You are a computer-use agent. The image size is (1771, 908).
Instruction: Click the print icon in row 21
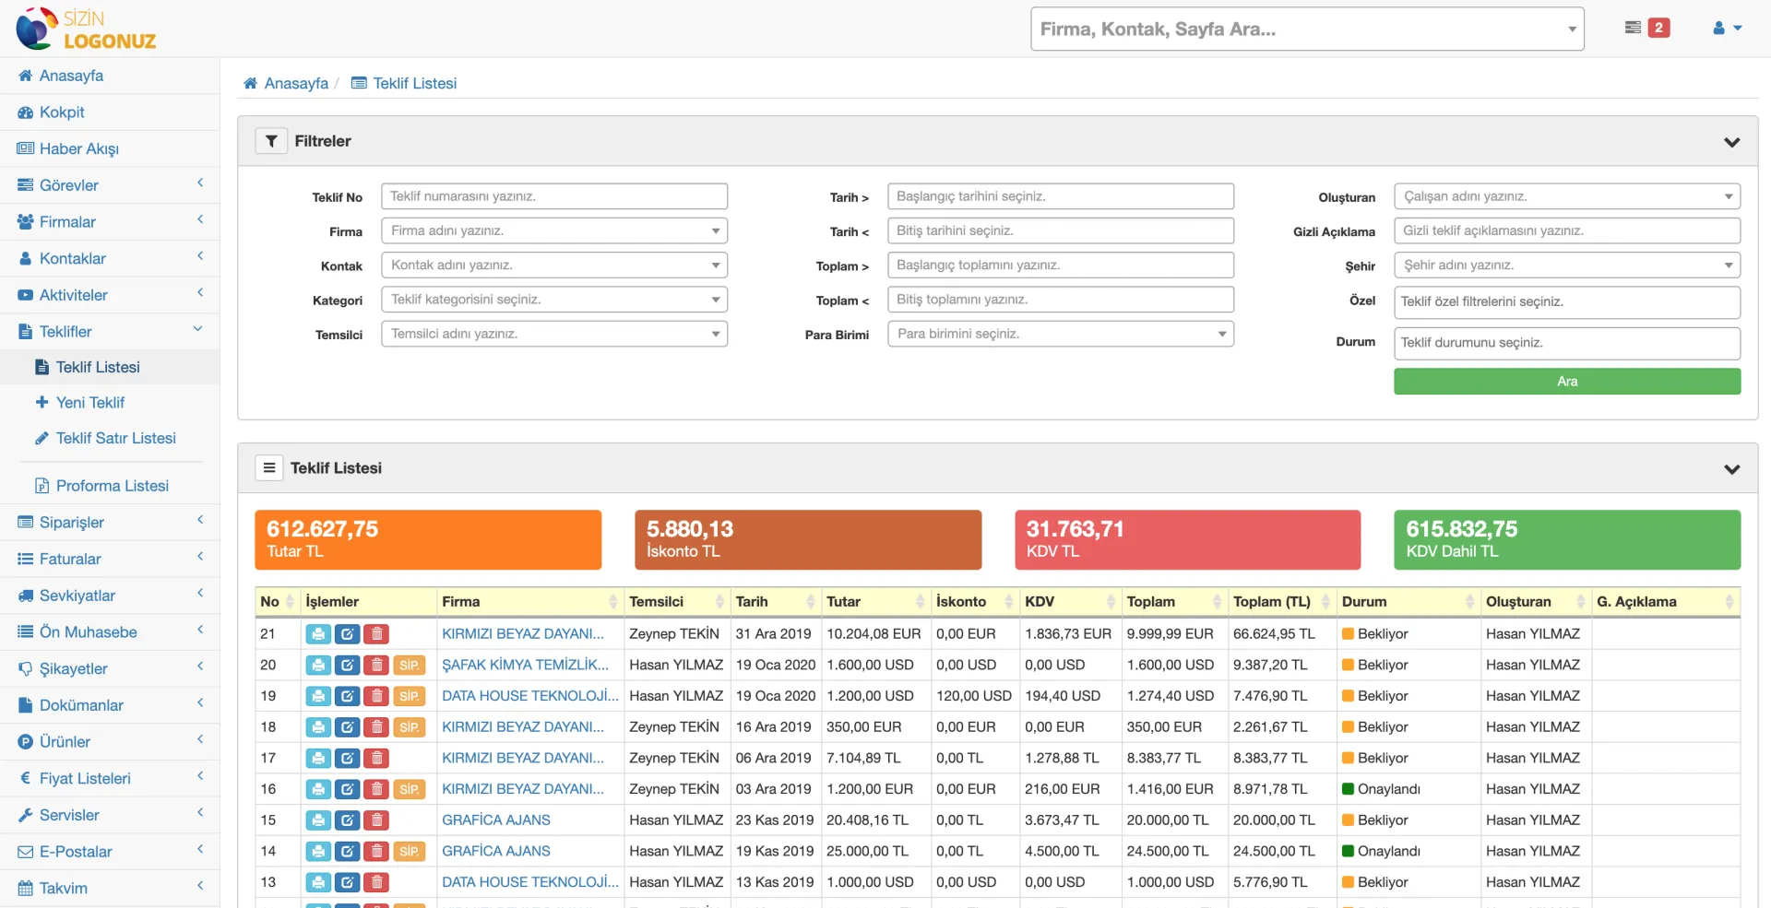pos(318,634)
